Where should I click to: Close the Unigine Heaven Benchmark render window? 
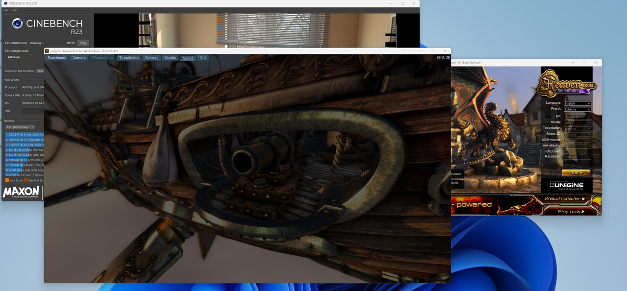(x=445, y=51)
